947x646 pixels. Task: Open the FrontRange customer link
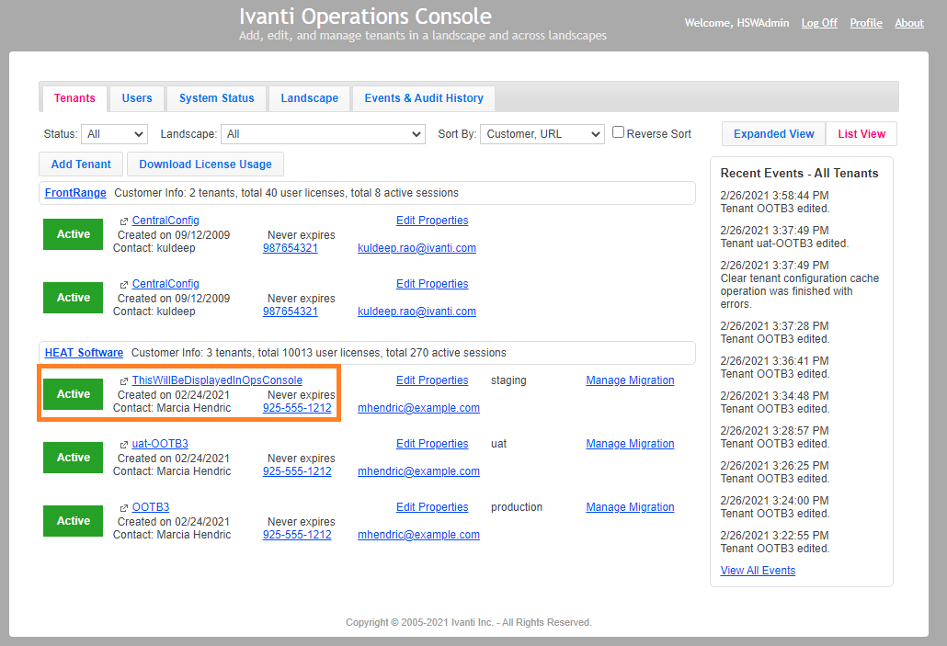tap(74, 192)
